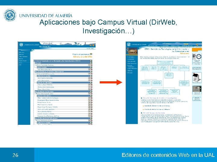Click the Área de Sistemas de Gestión e Investigación tree header

(63, 72)
